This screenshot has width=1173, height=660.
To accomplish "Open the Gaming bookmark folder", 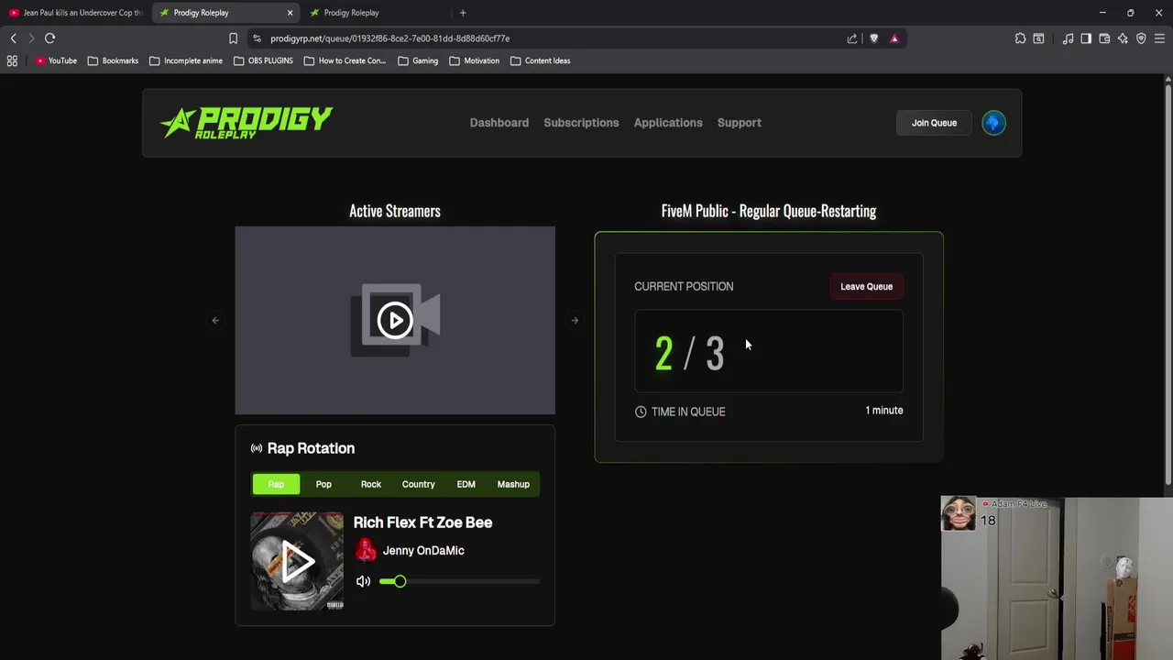I will (x=418, y=60).
